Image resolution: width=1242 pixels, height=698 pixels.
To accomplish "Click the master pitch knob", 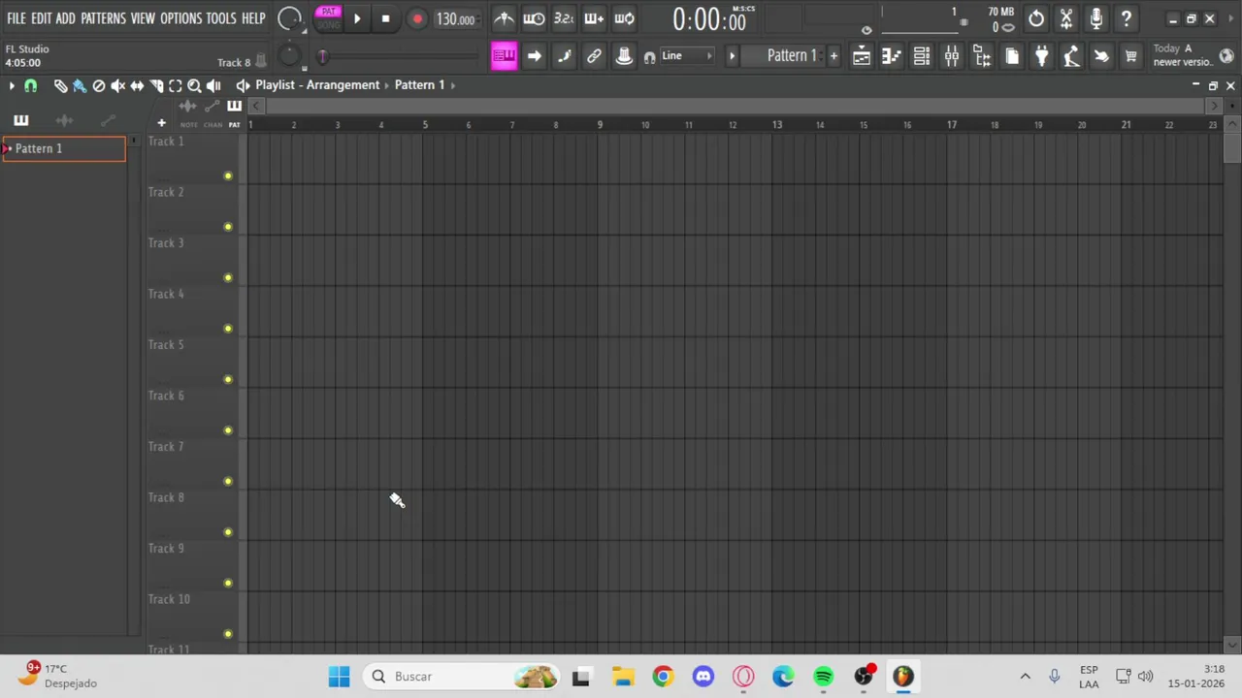I will coord(289,55).
